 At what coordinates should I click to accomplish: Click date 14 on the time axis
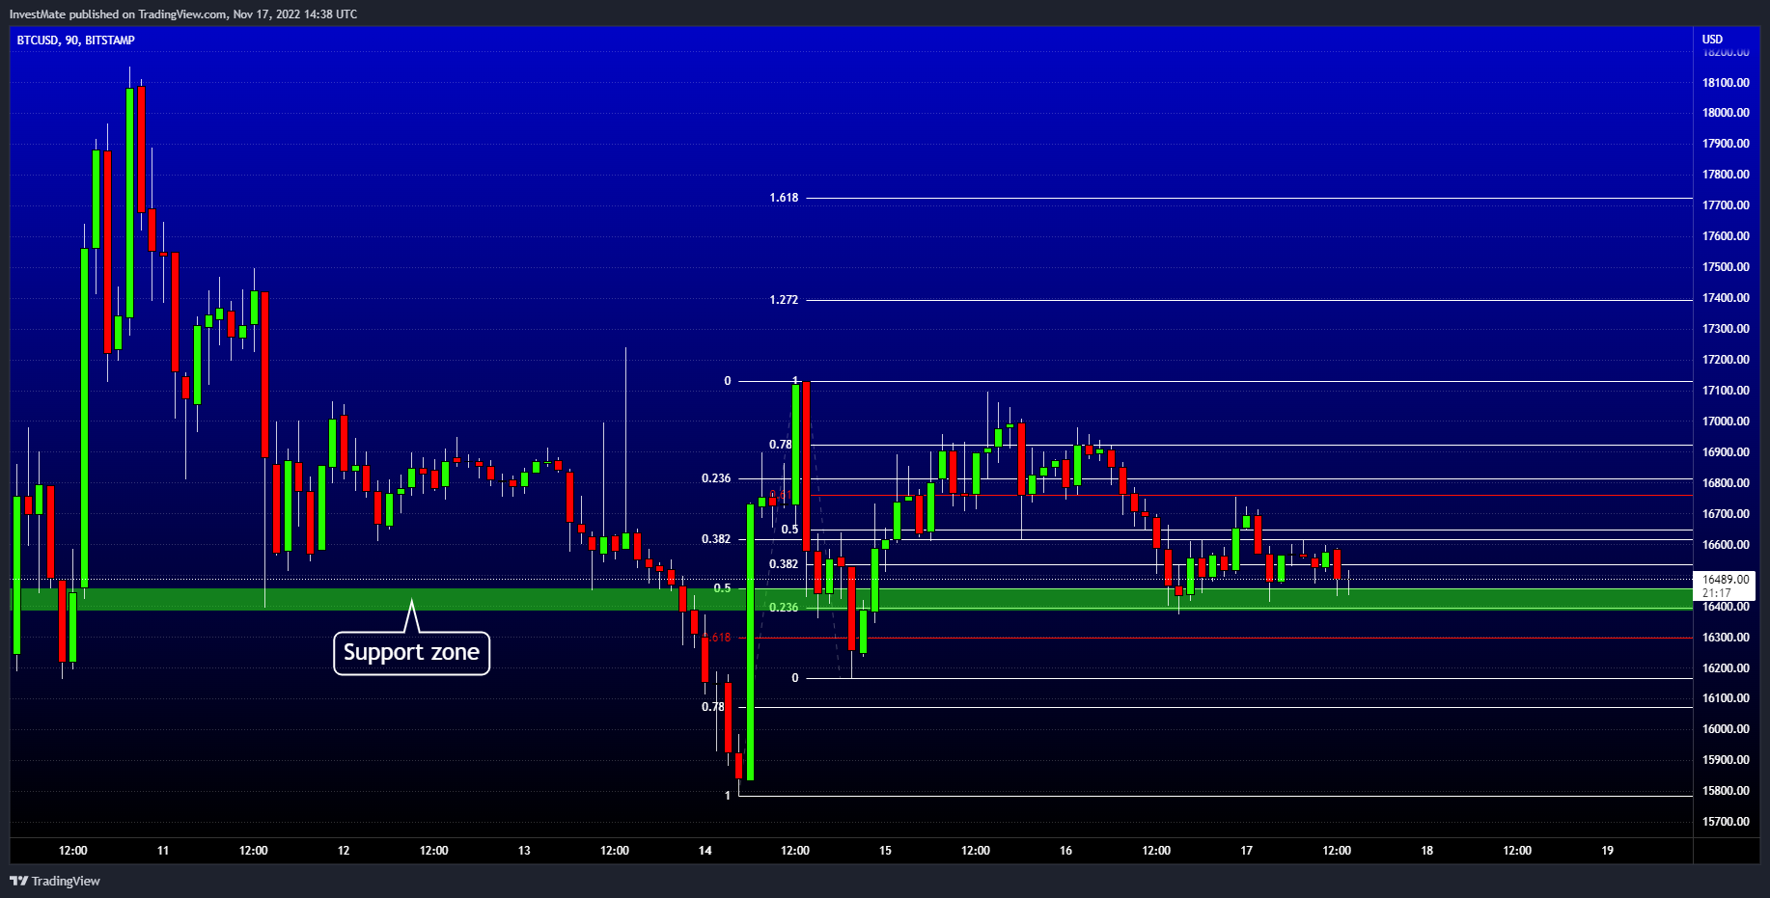705,851
